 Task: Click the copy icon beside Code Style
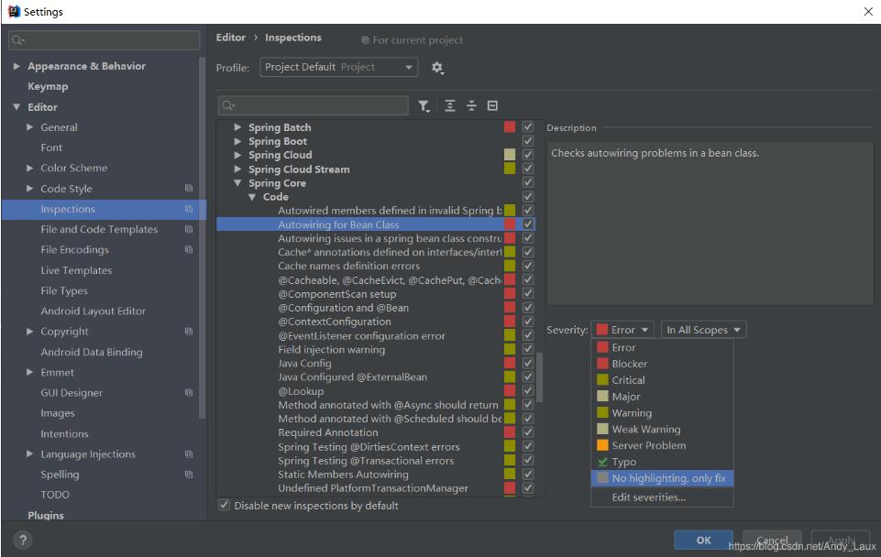click(189, 189)
